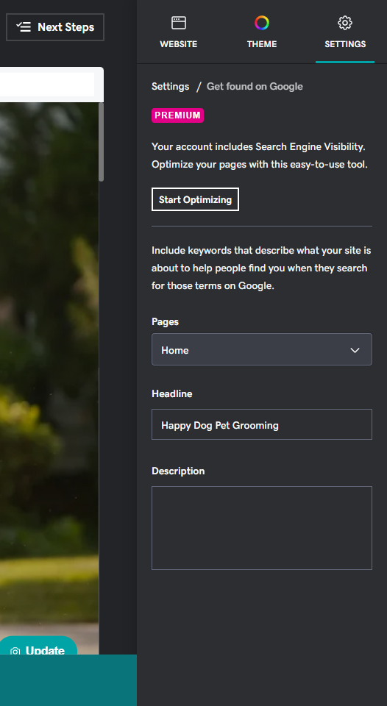Click the Pages dropdown chevron arrow

[x=355, y=350]
